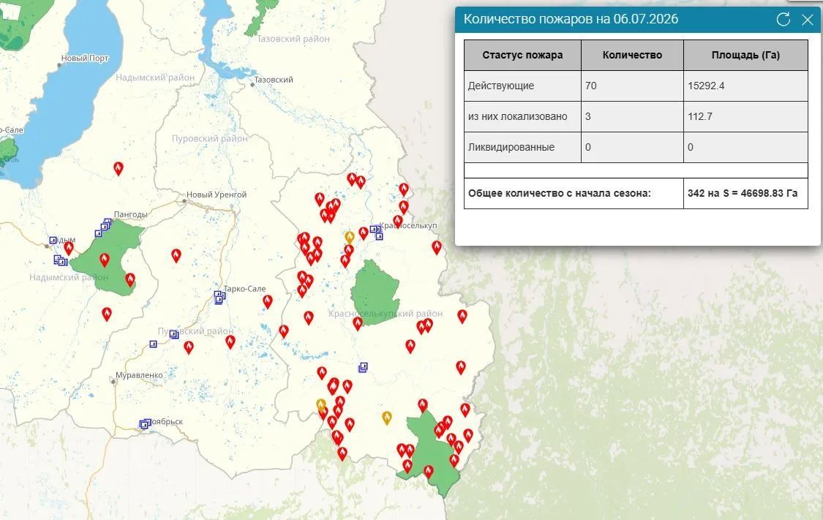Screen dimensions: 823x520
Task: Select the season total 342 на S = 46698.83 Га
Action: (x=743, y=193)
